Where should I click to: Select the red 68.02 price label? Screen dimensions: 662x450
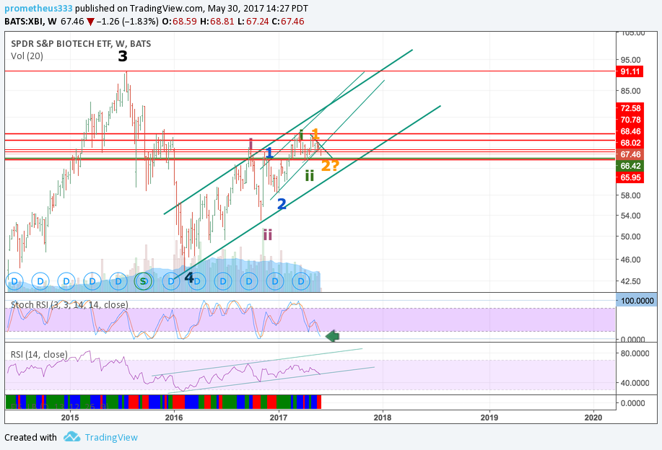(630, 143)
